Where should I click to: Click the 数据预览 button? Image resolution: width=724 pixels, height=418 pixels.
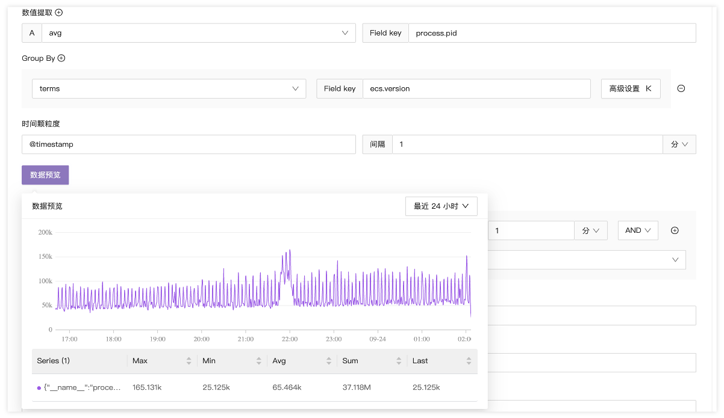pos(45,175)
